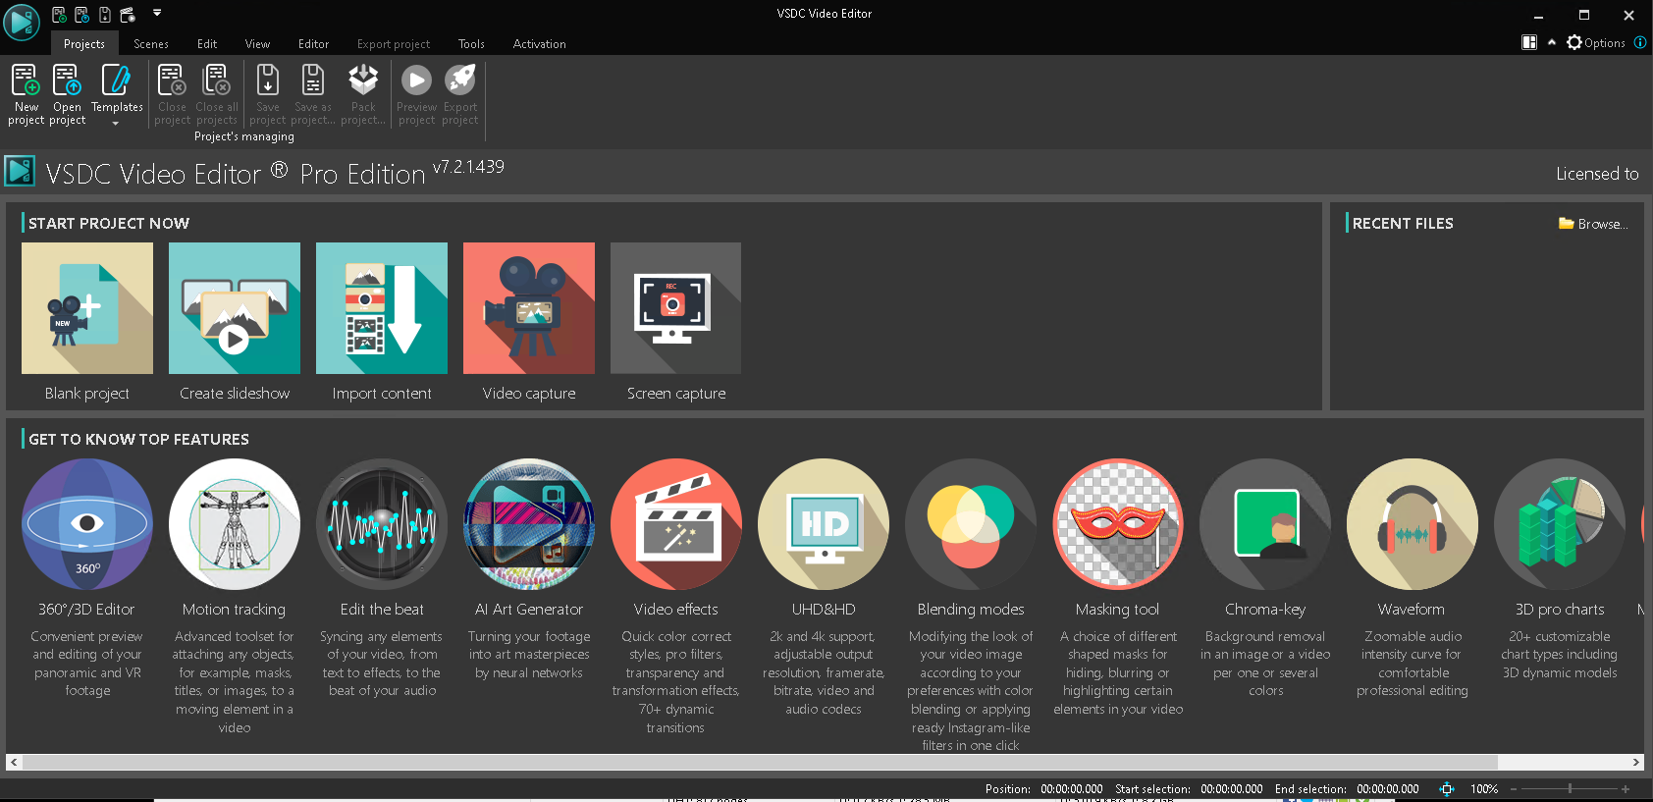
Task: Open the Edit ribbon tab
Action: pyautogui.click(x=207, y=44)
